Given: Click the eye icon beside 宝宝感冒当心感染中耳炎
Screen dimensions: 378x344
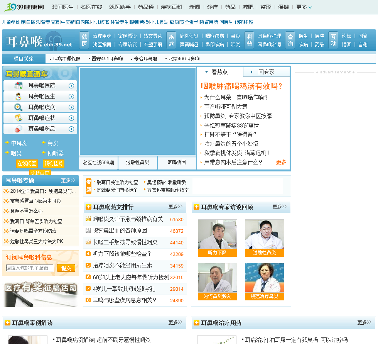Looking at the screenshot, I should [6, 201].
